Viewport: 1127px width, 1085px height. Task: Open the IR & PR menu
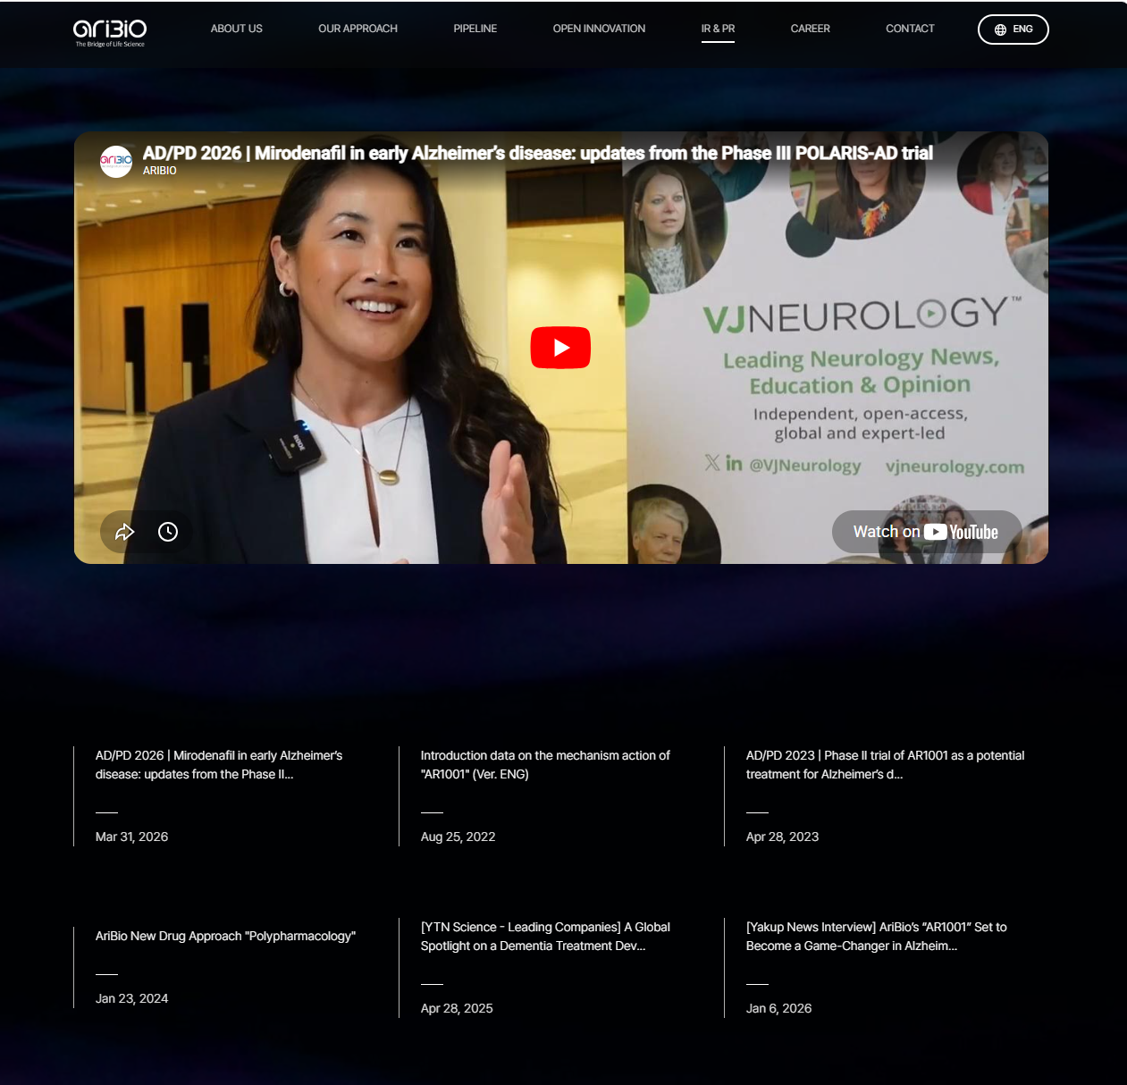[x=718, y=29]
